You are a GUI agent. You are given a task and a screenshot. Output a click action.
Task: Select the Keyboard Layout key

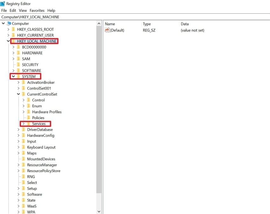pyautogui.click(x=41, y=147)
